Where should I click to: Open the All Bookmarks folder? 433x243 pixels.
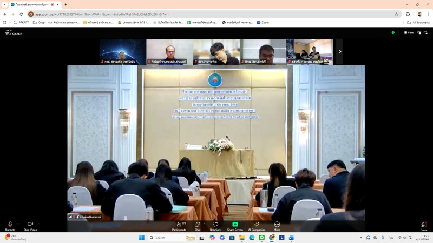[418, 23]
